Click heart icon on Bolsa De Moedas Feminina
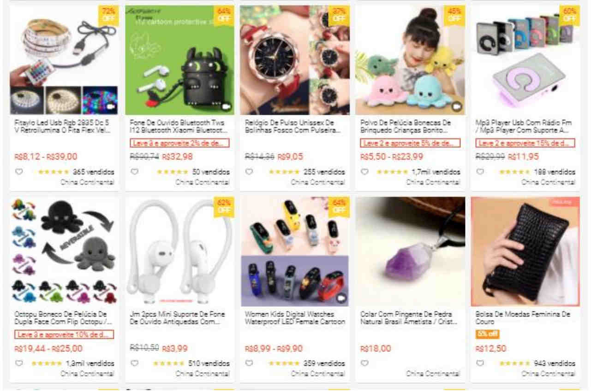 480,363
